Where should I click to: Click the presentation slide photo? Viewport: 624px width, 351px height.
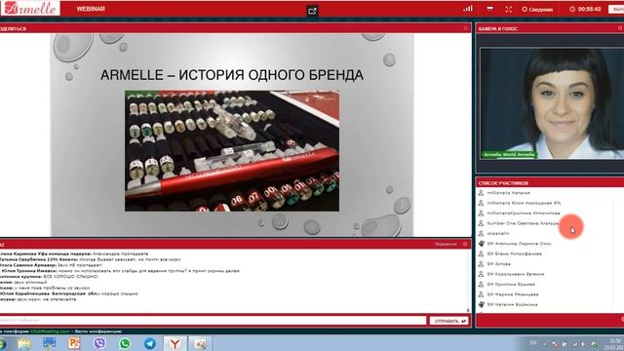pos(232,151)
